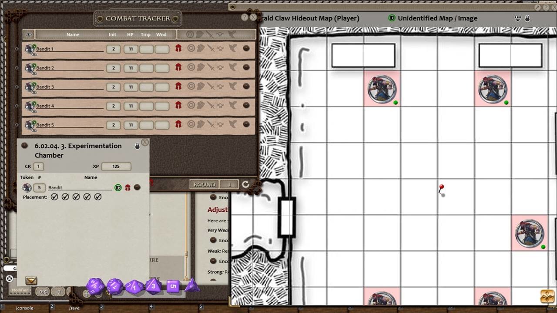Toggle the red faction helmet on Bandit 1's row

pos(178,49)
